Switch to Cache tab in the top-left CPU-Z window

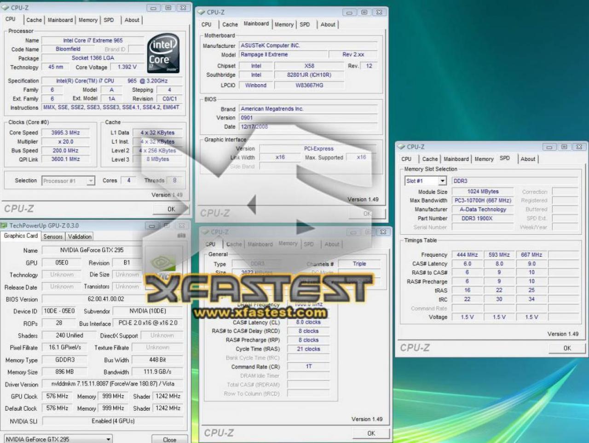tap(34, 20)
